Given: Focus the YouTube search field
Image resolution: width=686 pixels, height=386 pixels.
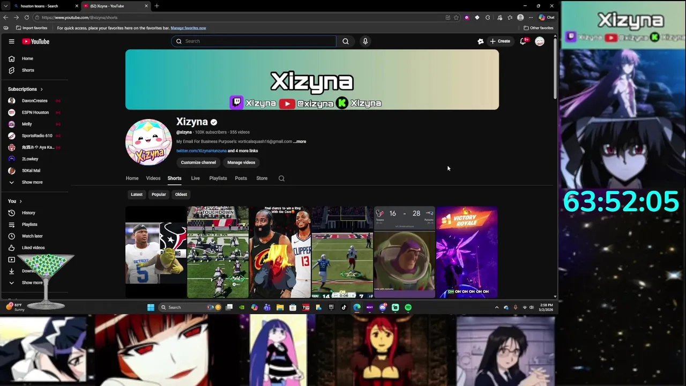Looking at the screenshot, I should tap(254, 41).
